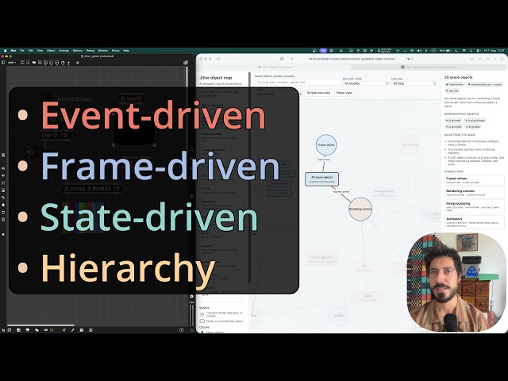Image resolution: width=508 pixels, height=381 pixels.
Task: Open the File menu in Max
Action: click(x=22, y=51)
